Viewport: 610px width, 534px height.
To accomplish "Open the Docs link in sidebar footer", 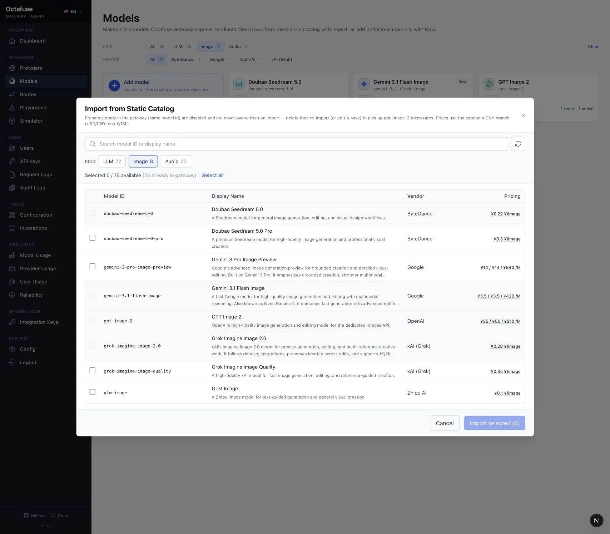I will point(59,515).
